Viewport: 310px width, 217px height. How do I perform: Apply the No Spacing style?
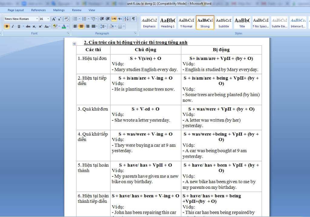click(x=261, y=23)
